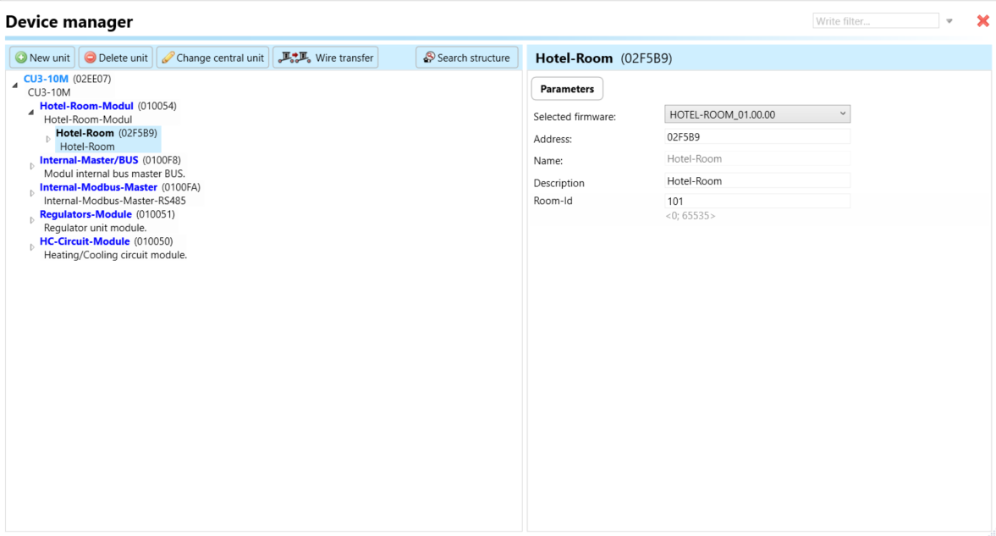Expand the Internal-Master/BUS node
This screenshot has width=996, height=536.
[32, 166]
